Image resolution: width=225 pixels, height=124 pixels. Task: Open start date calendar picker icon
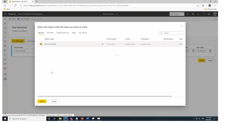[193, 51]
